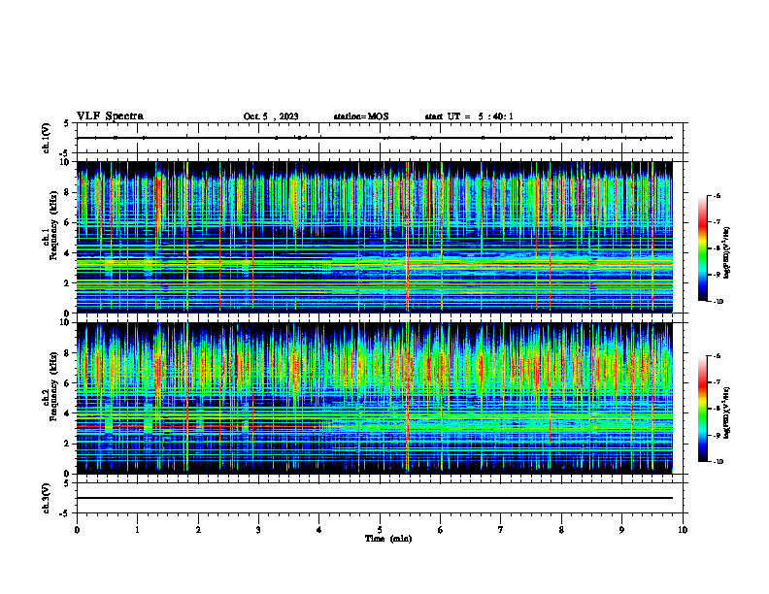Click time axis tick label "0"
Viewport: 769px width, 594px height.
(x=77, y=530)
